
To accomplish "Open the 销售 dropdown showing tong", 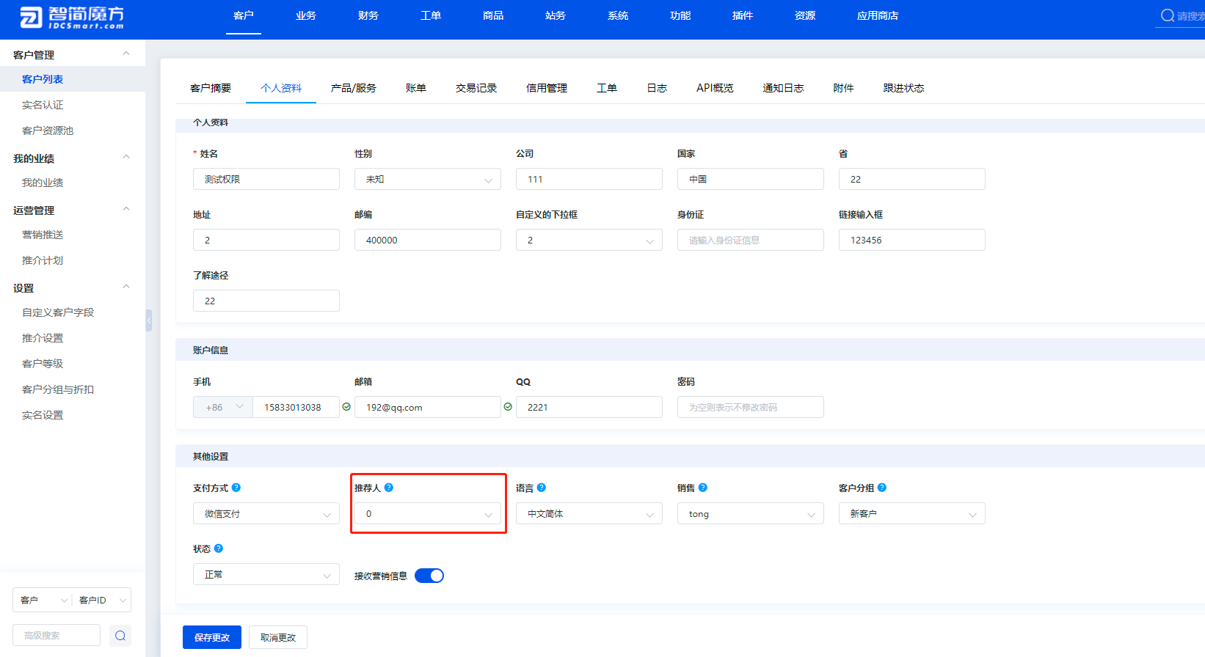I will coord(751,513).
